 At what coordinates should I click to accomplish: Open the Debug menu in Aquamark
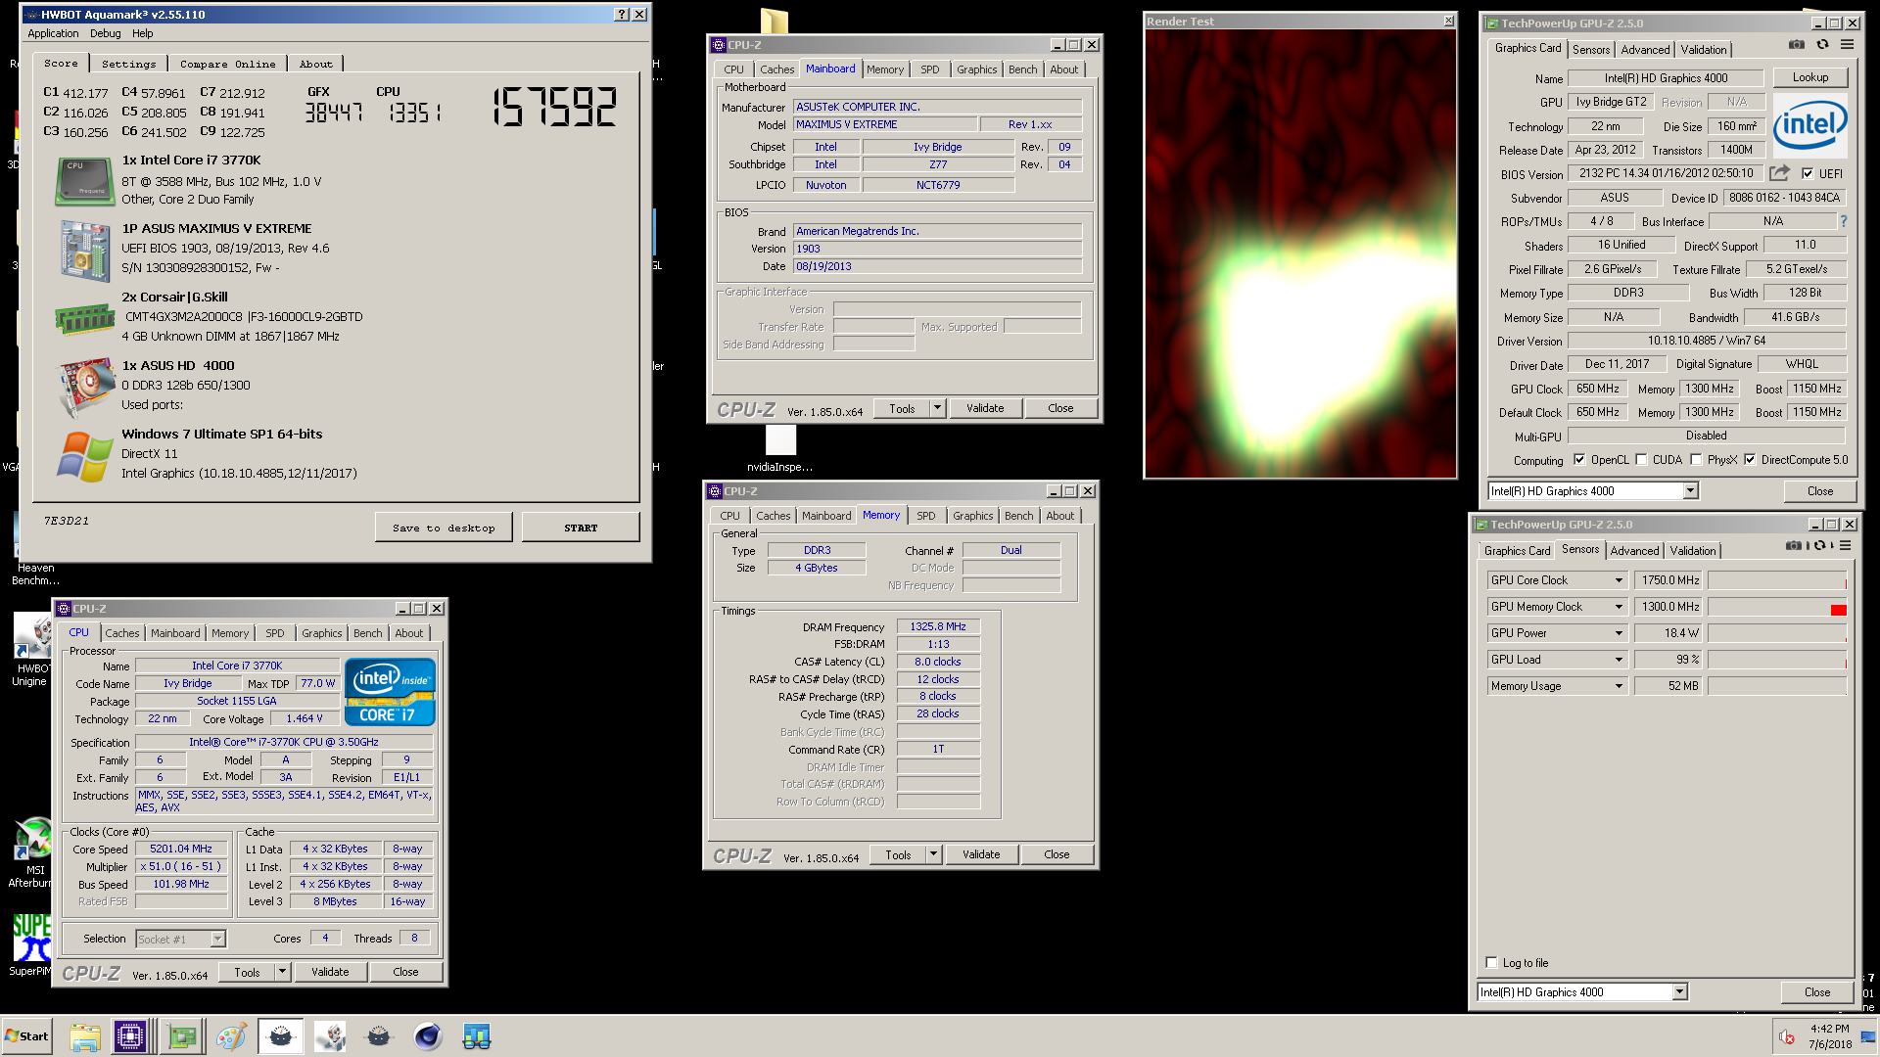105,33
